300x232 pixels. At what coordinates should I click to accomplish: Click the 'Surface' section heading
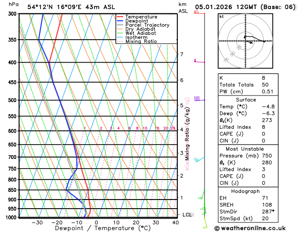[x=246, y=100]
